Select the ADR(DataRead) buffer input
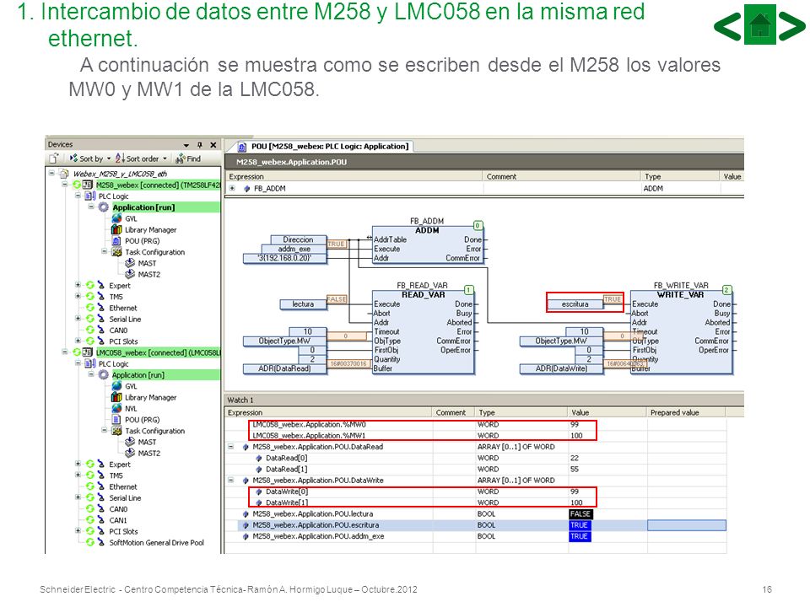Viewport: 810px width, 607px height. (284, 368)
